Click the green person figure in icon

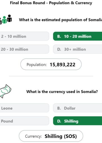click(4, 20)
